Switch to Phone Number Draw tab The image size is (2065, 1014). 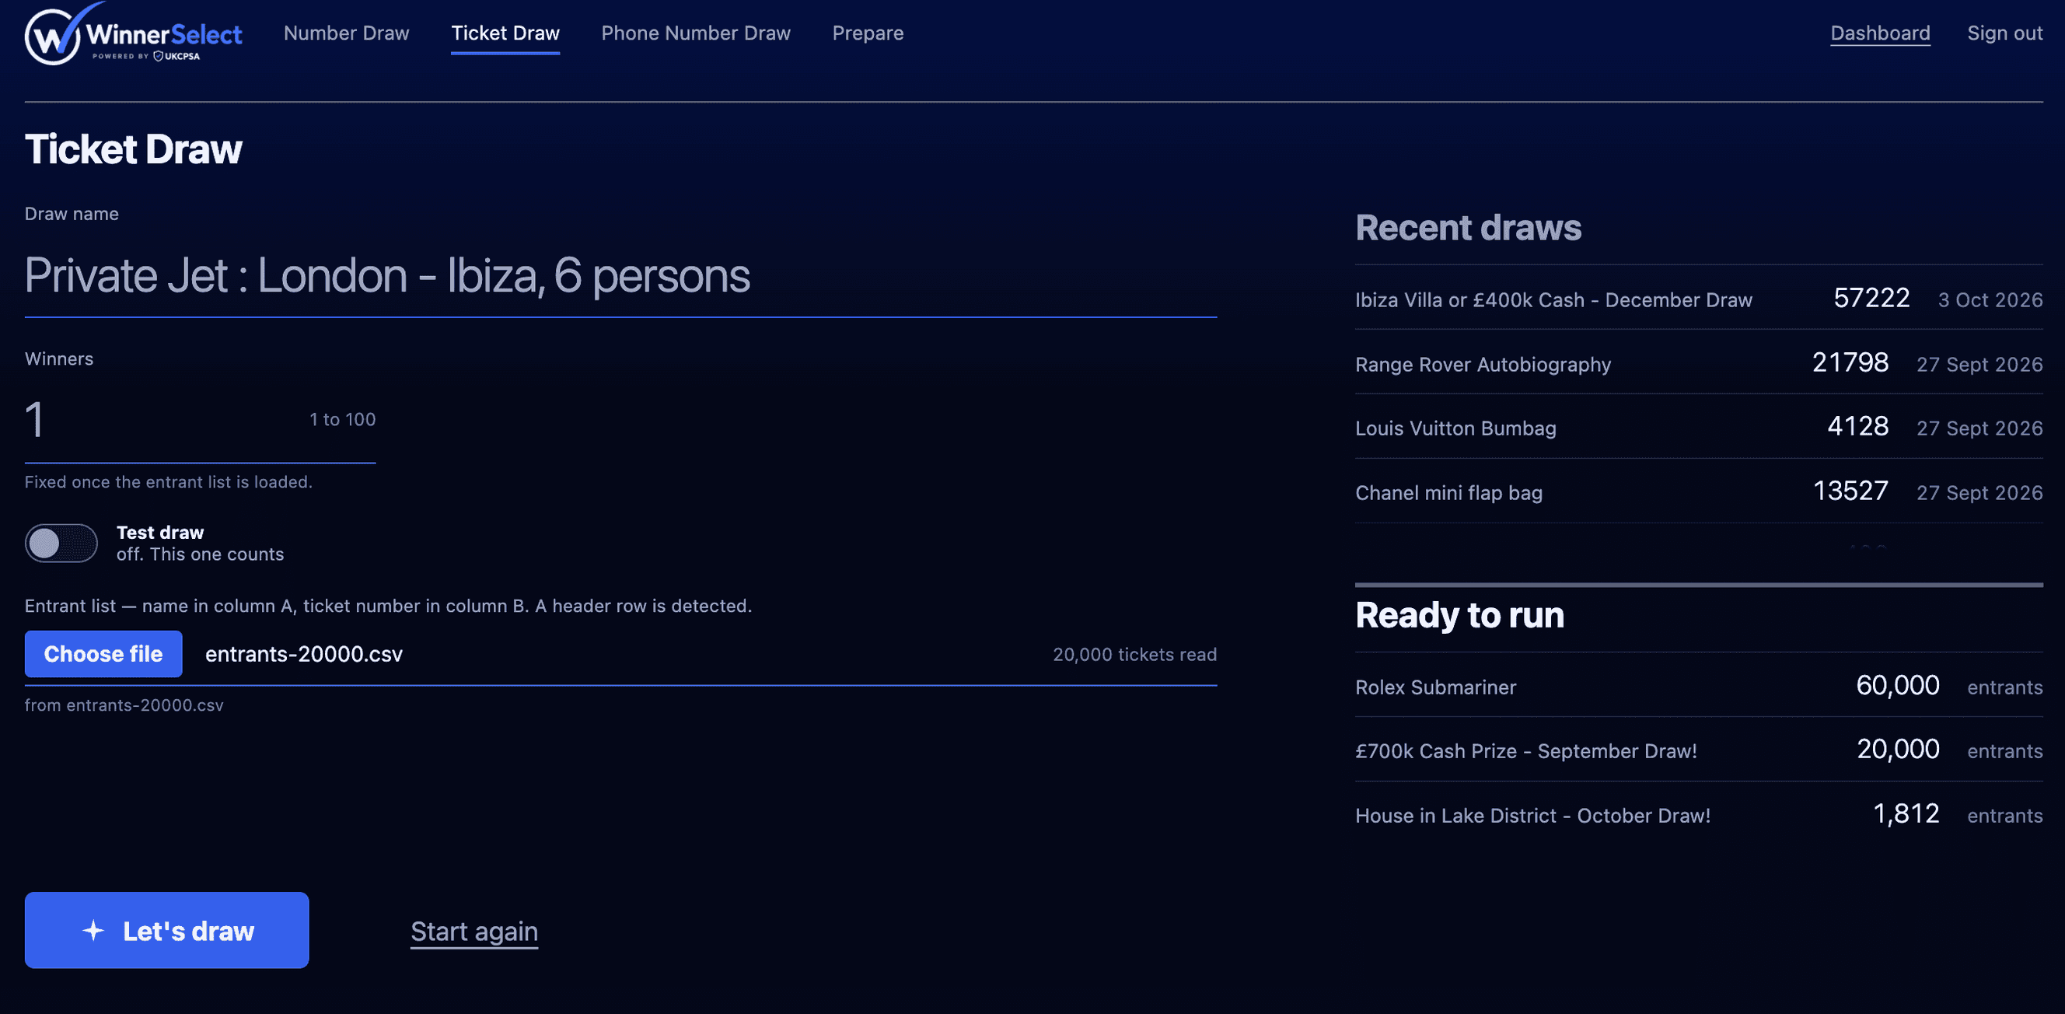pos(696,33)
